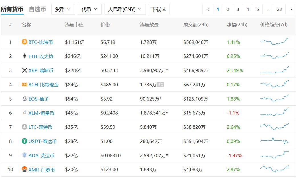Expand the 代币 dropdown filter
This screenshot has width=300, height=178.
click(x=89, y=9)
